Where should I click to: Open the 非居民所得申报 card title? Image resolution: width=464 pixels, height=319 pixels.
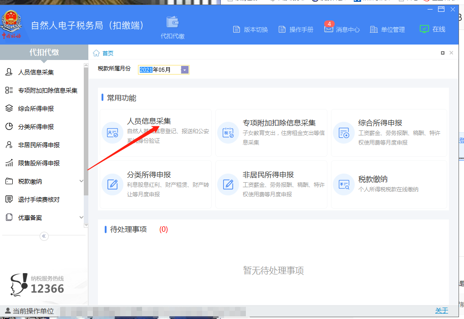[x=268, y=174]
